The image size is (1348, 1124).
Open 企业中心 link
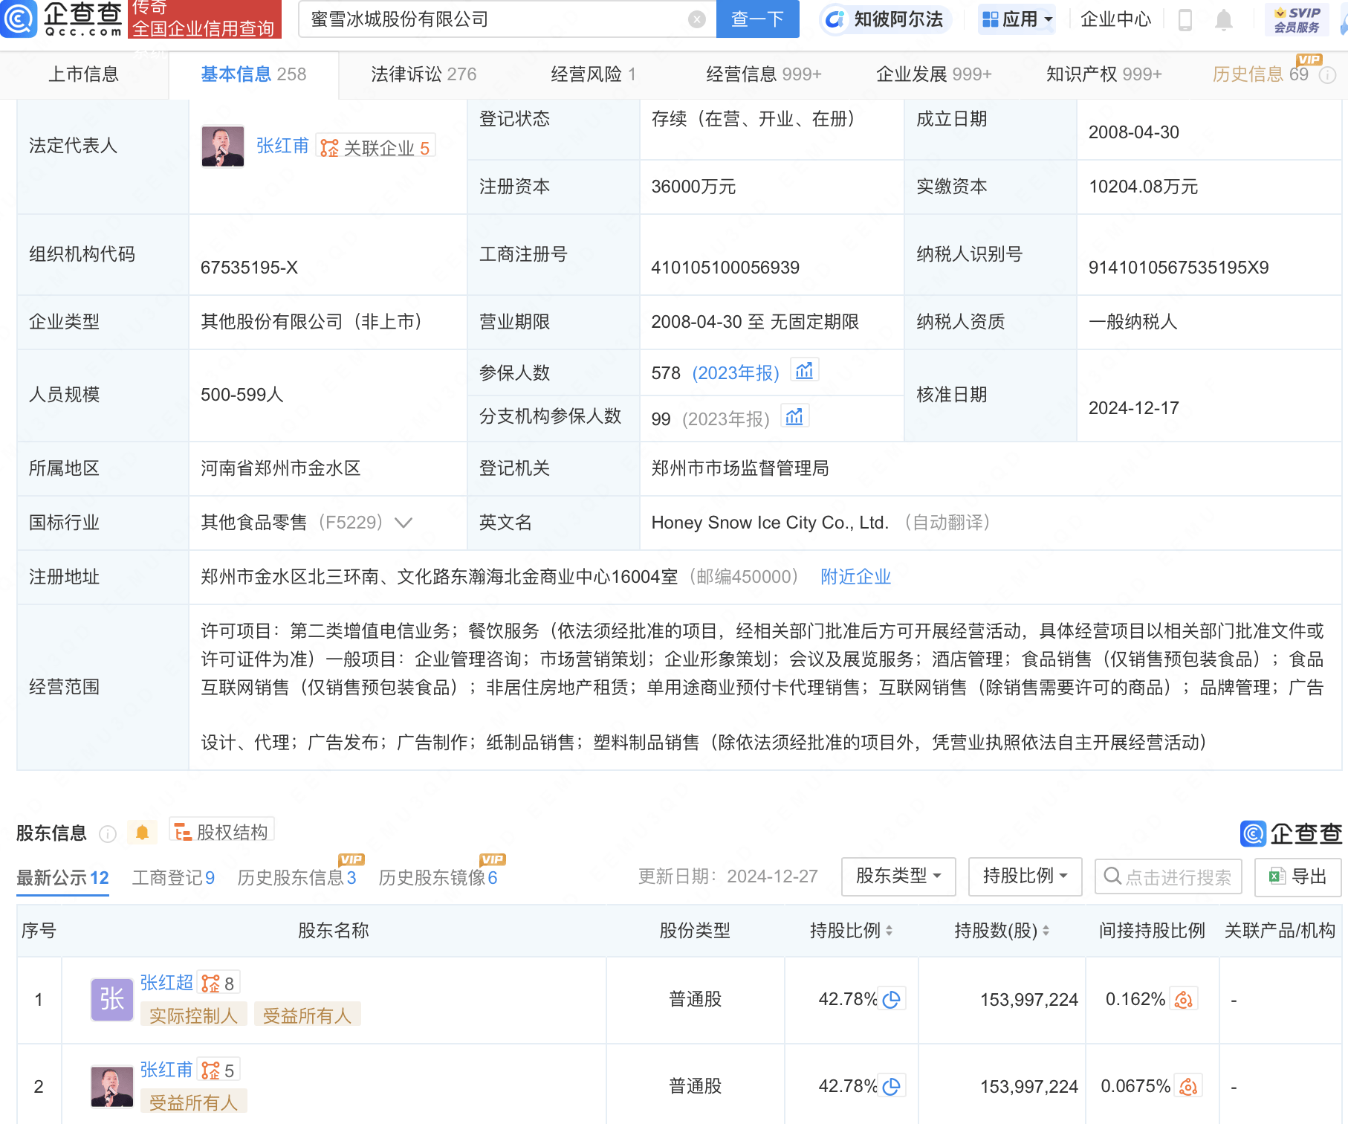click(1115, 19)
